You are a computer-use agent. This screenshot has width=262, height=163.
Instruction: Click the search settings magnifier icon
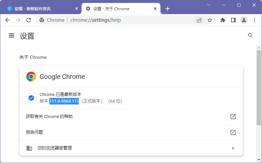[250, 35]
